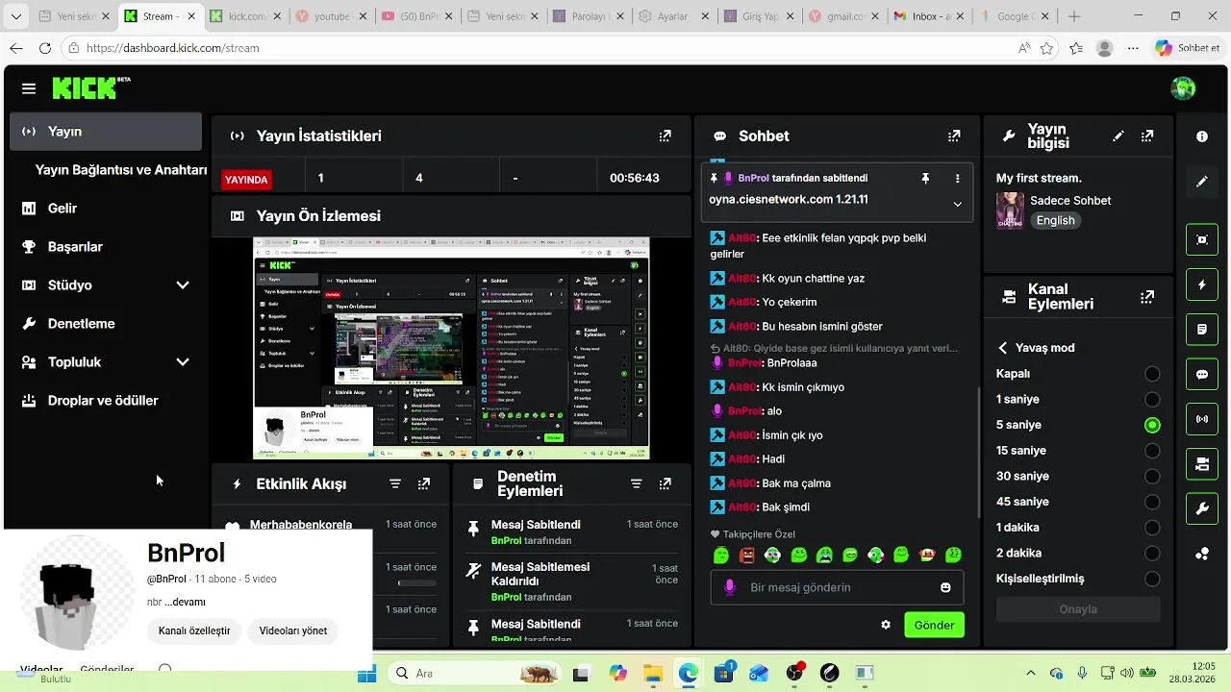The width and height of the screenshot is (1231, 692).
Task: Toggle the broadcast signal widget in right sidebar
Action: click(1202, 419)
